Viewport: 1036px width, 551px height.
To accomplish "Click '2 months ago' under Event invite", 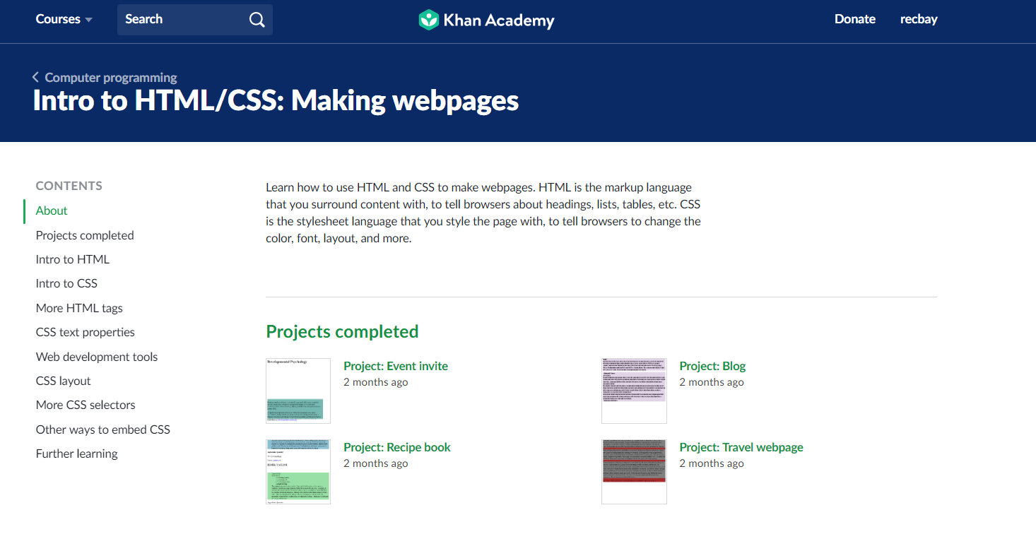I will click(x=376, y=382).
